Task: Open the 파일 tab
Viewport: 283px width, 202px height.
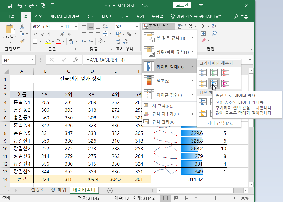Action: [10, 16]
